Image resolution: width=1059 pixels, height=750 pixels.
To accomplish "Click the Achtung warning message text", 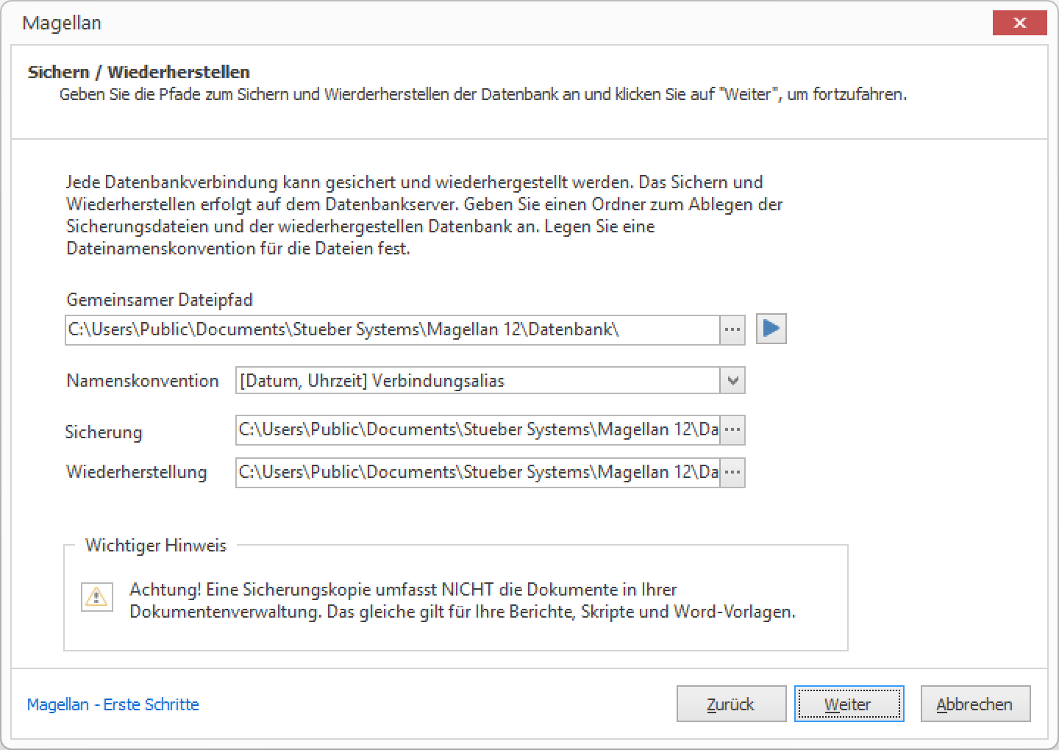I will [463, 601].
